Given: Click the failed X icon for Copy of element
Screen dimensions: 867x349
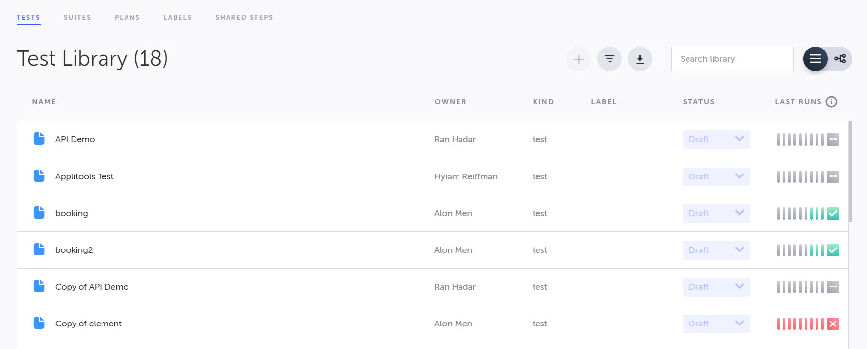Looking at the screenshot, I should (833, 324).
